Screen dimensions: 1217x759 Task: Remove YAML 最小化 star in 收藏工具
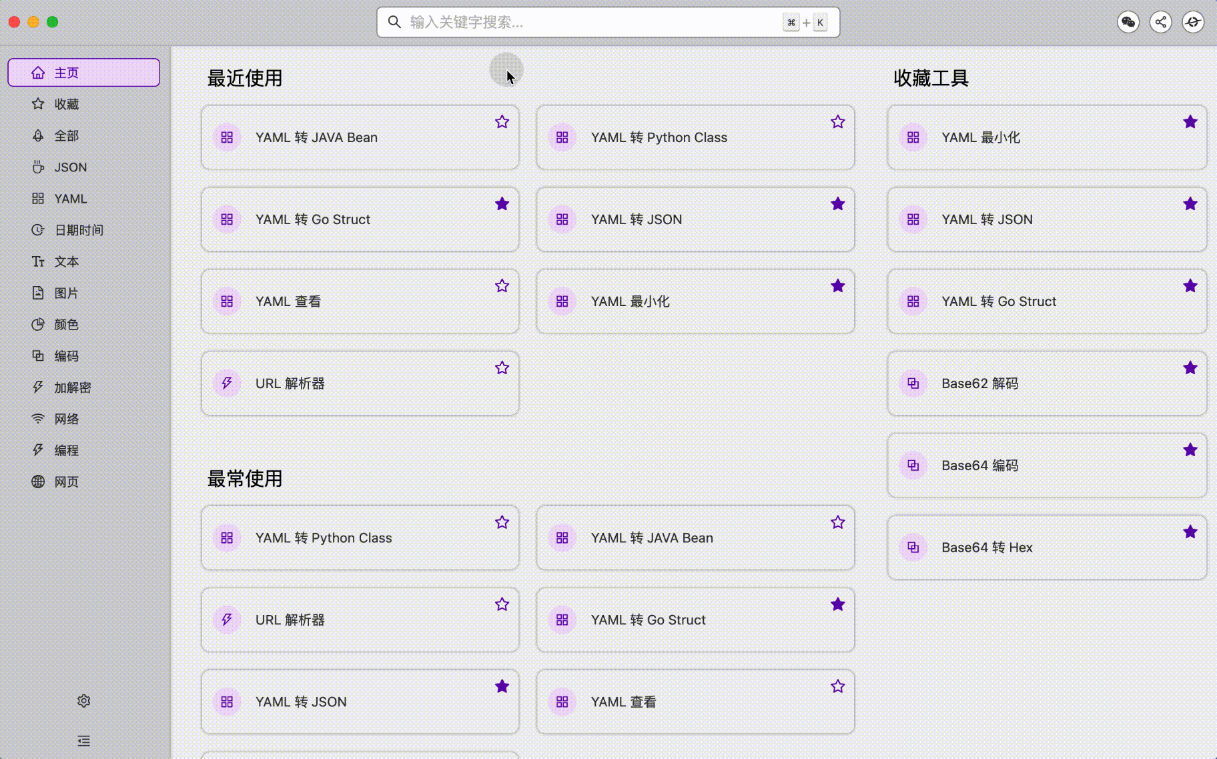(1190, 122)
